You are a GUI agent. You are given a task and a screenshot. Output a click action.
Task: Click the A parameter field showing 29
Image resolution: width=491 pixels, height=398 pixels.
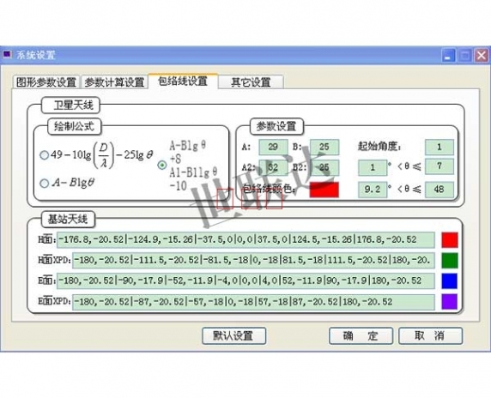coord(273,147)
